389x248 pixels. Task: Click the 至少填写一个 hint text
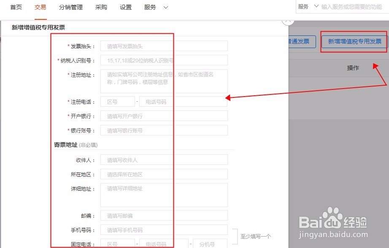(x=256, y=236)
